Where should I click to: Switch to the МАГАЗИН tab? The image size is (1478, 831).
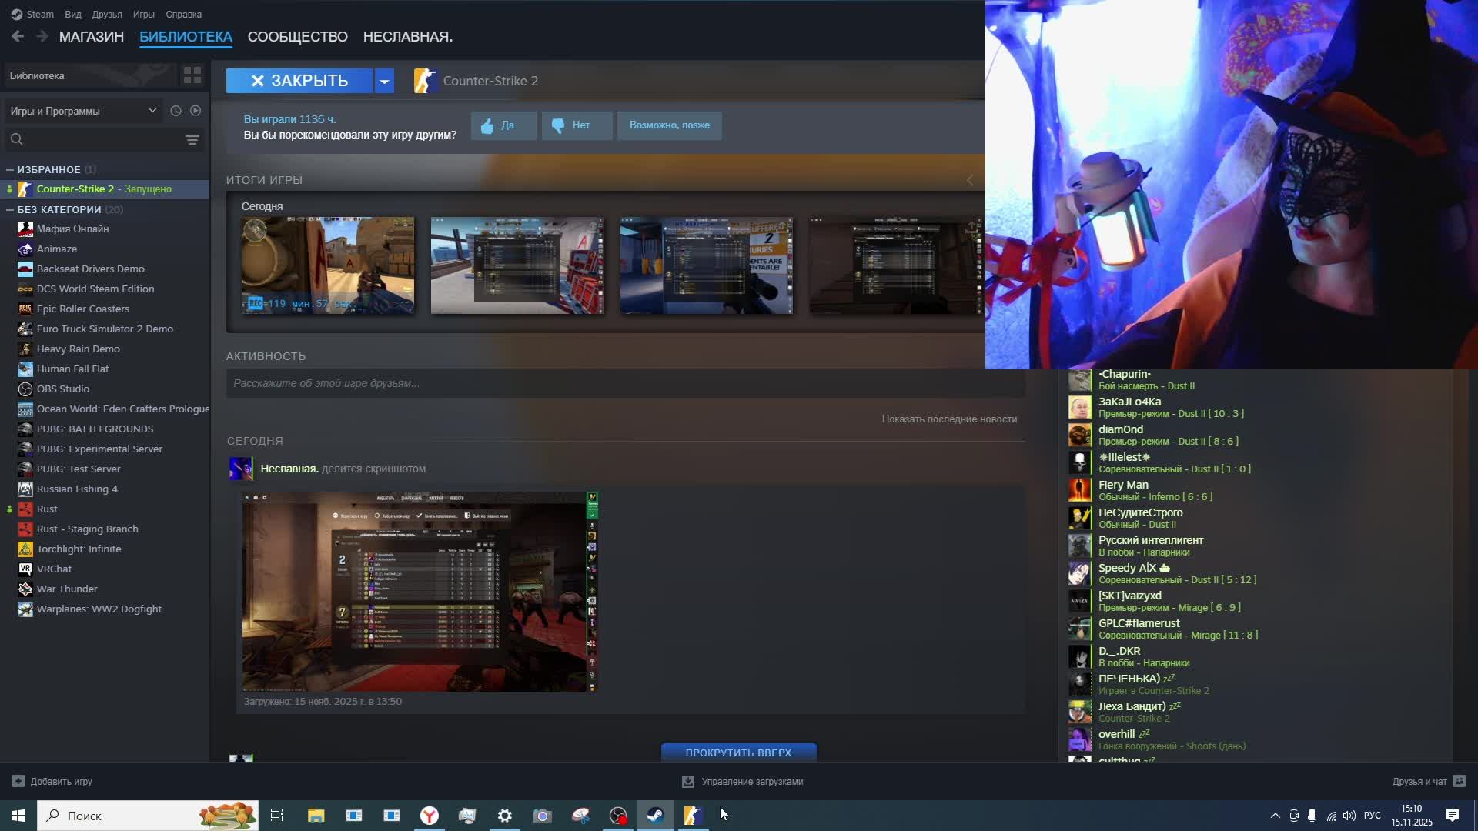coord(91,36)
